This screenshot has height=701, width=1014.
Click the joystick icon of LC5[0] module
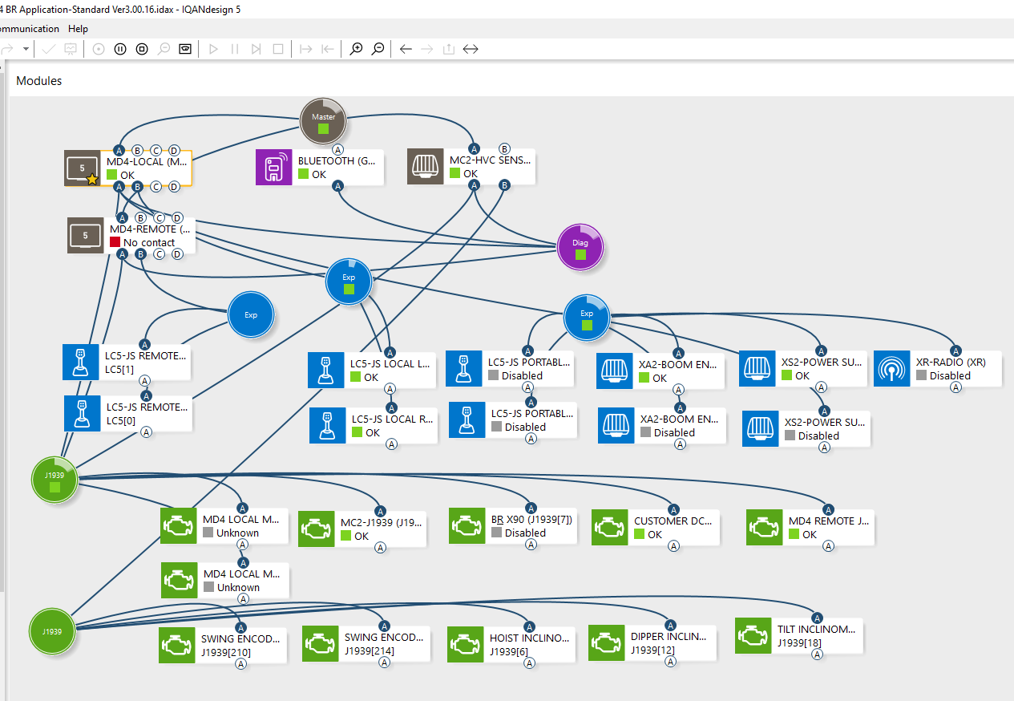pyautogui.click(x=83, y=414)
